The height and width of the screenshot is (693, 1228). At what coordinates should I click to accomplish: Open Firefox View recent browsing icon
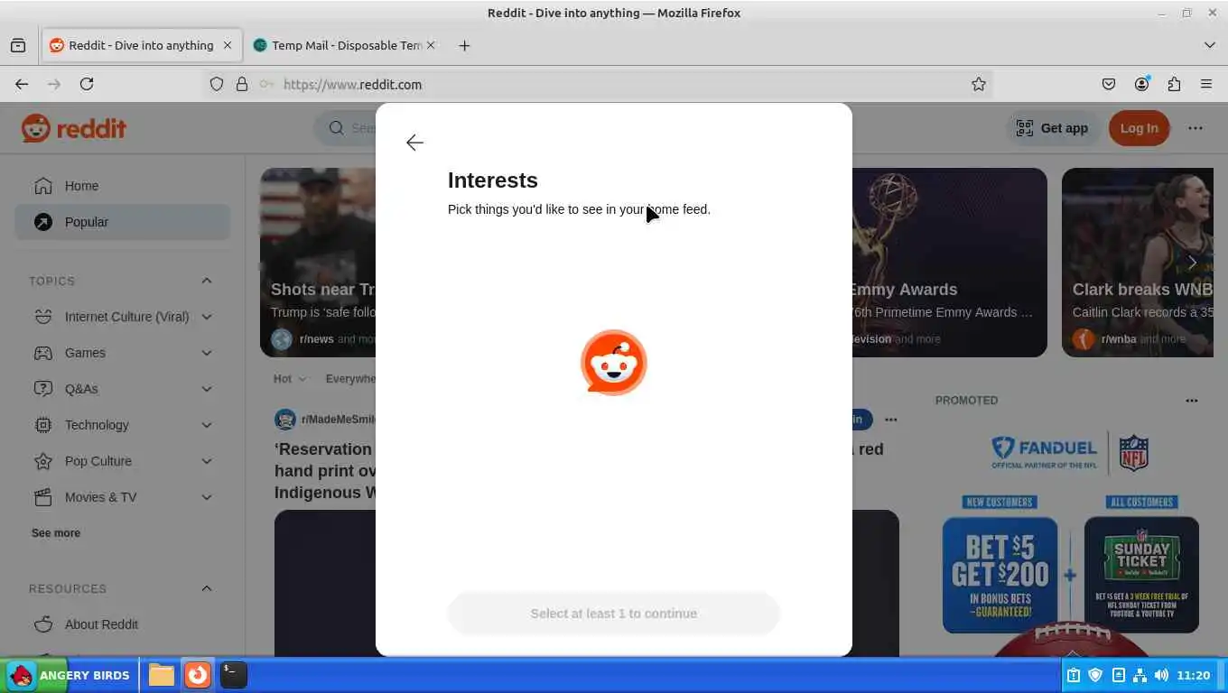click(18, 45)
